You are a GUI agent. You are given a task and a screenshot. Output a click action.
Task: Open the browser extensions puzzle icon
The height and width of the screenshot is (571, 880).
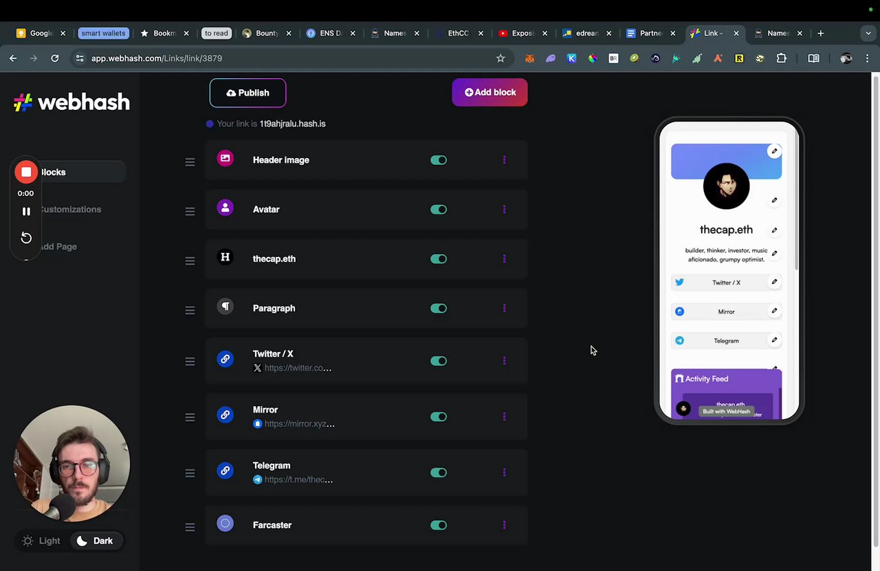[781, 58]
